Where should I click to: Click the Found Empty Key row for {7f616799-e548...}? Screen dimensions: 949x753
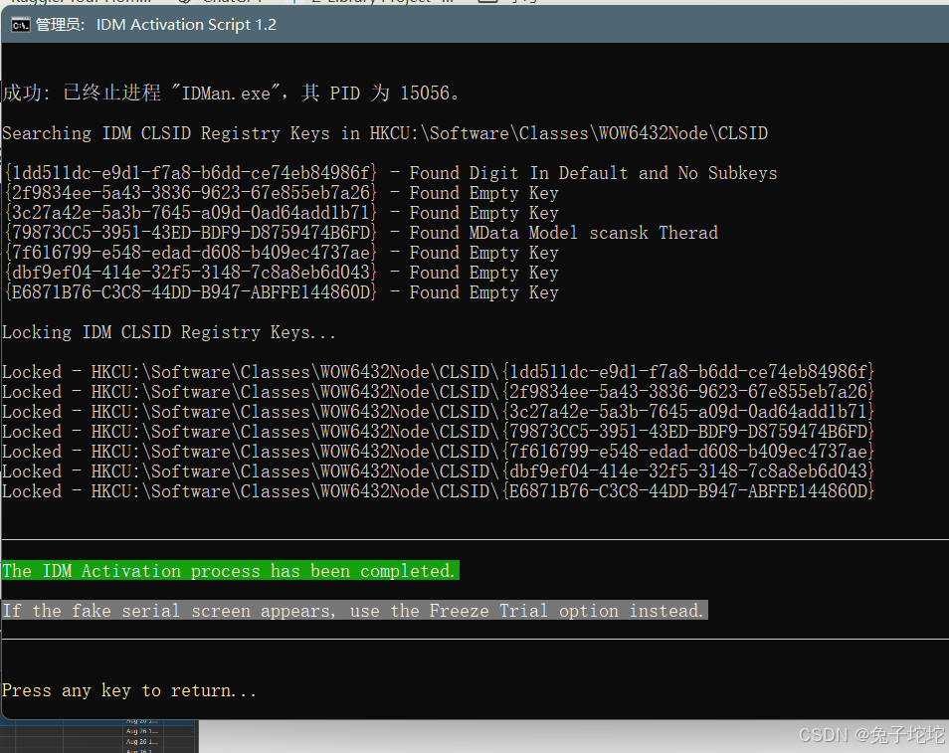pyautogui.click(x=281, y=253)
